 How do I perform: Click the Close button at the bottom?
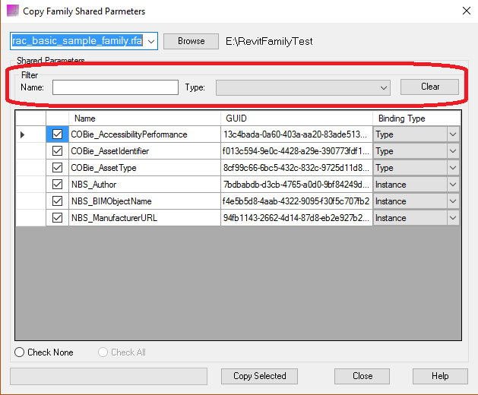(362, 376)
